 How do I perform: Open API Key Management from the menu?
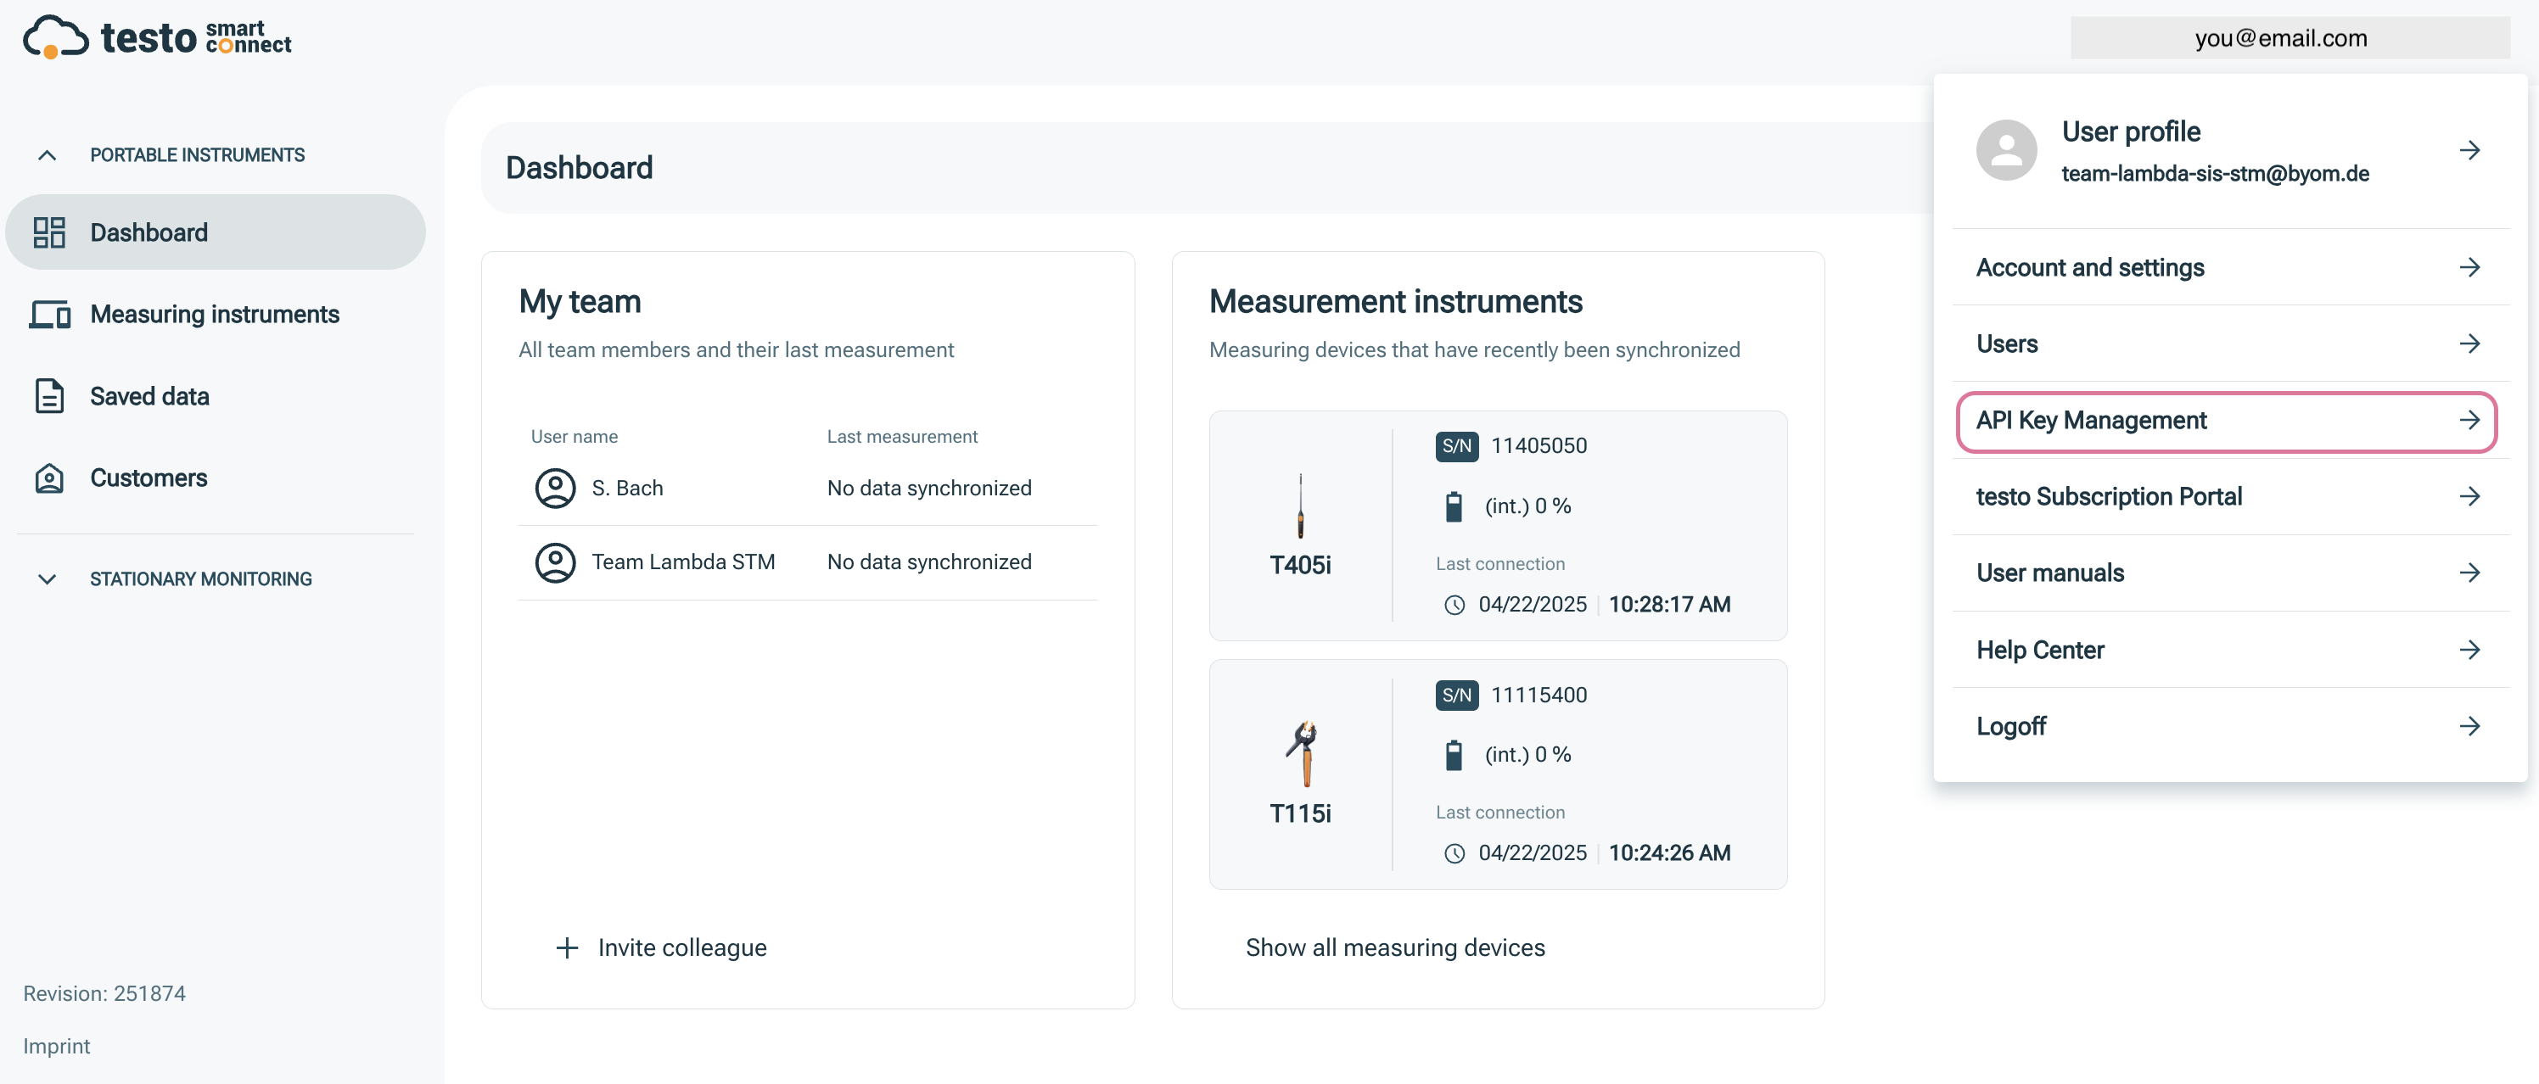2092,420
